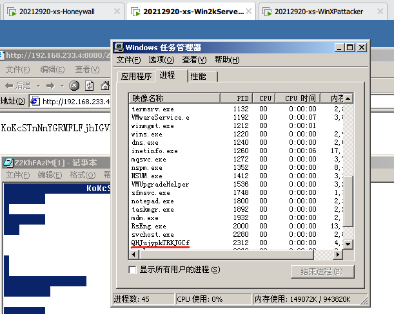Open Task Manager 选项(O) menu

coord(161,60)
